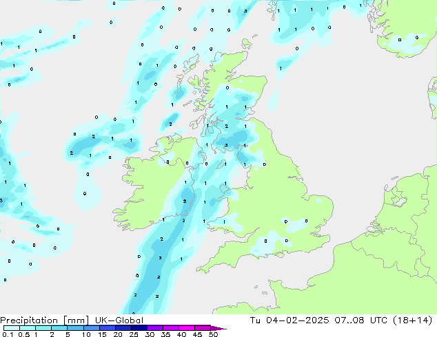Choose the 25–30 mm dark blue swatch
The image size is (437, 337).
pyautogui.click(x=139, y=328)
